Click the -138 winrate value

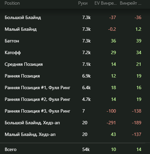coord(137,111)
